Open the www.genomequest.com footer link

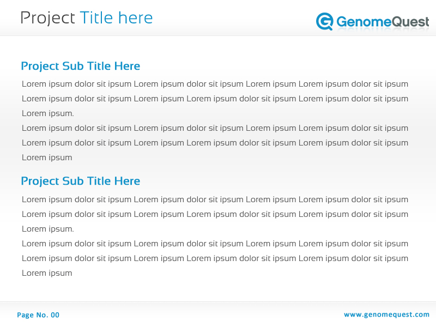(x=386, y=314)
